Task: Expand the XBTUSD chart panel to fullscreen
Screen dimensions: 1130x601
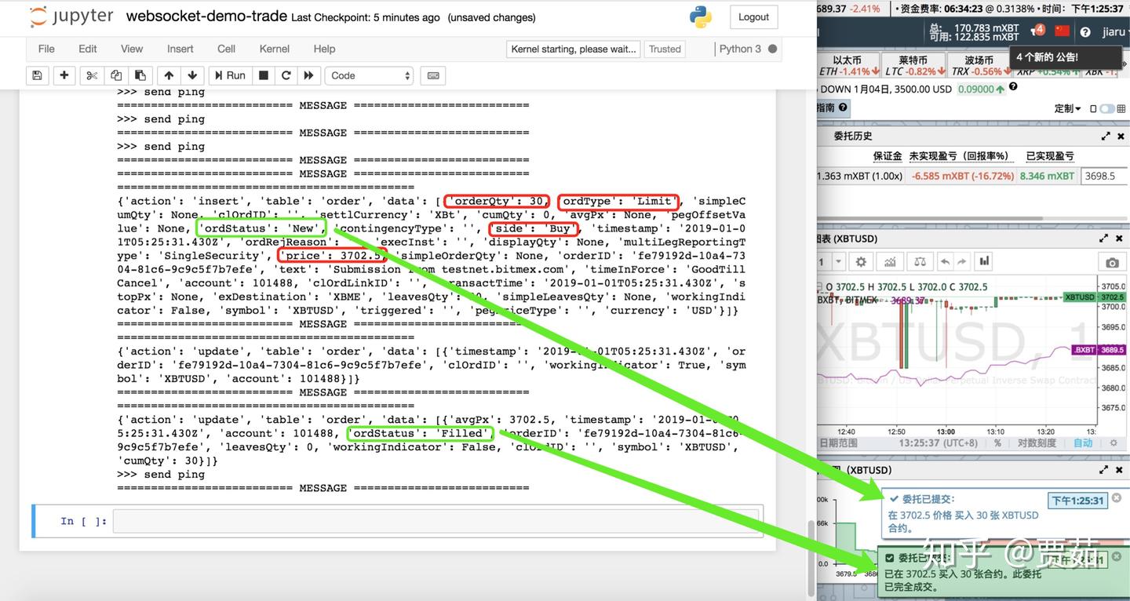Action: point(1104,239)
